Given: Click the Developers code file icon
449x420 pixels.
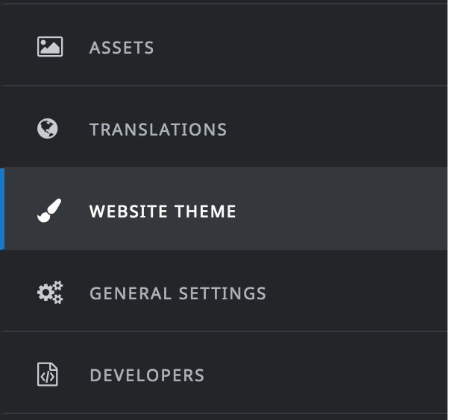Looking at the screenshot, I should (x=48, y=375).
